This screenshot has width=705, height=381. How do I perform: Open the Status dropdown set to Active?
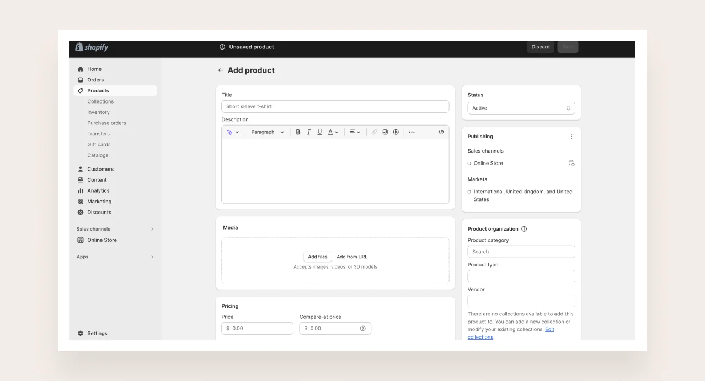tap(521, 108)
